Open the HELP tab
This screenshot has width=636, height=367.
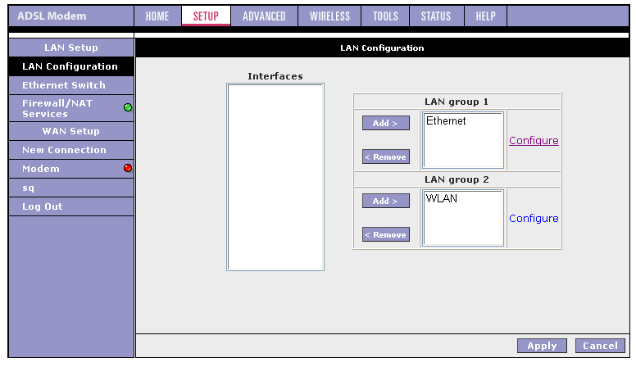click(x=485, y=16)
